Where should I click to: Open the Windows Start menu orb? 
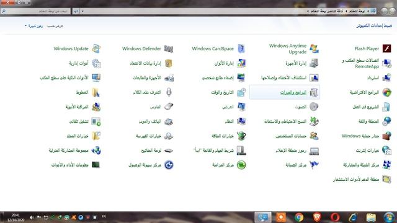tap(389, 217)
